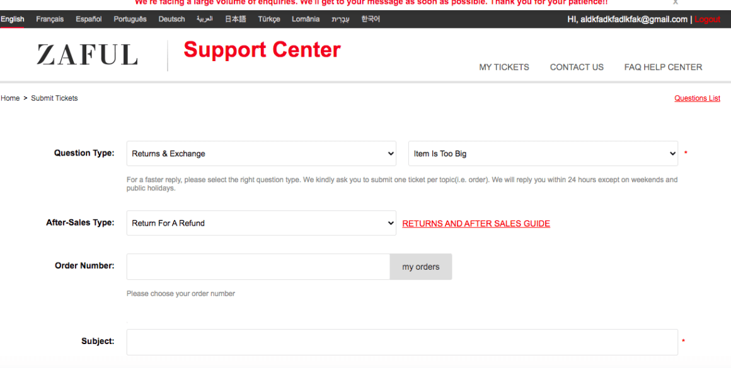Dismiss the enquiries notice banner
The height and width of the screenshot is (368, 731).
(676, 3)
